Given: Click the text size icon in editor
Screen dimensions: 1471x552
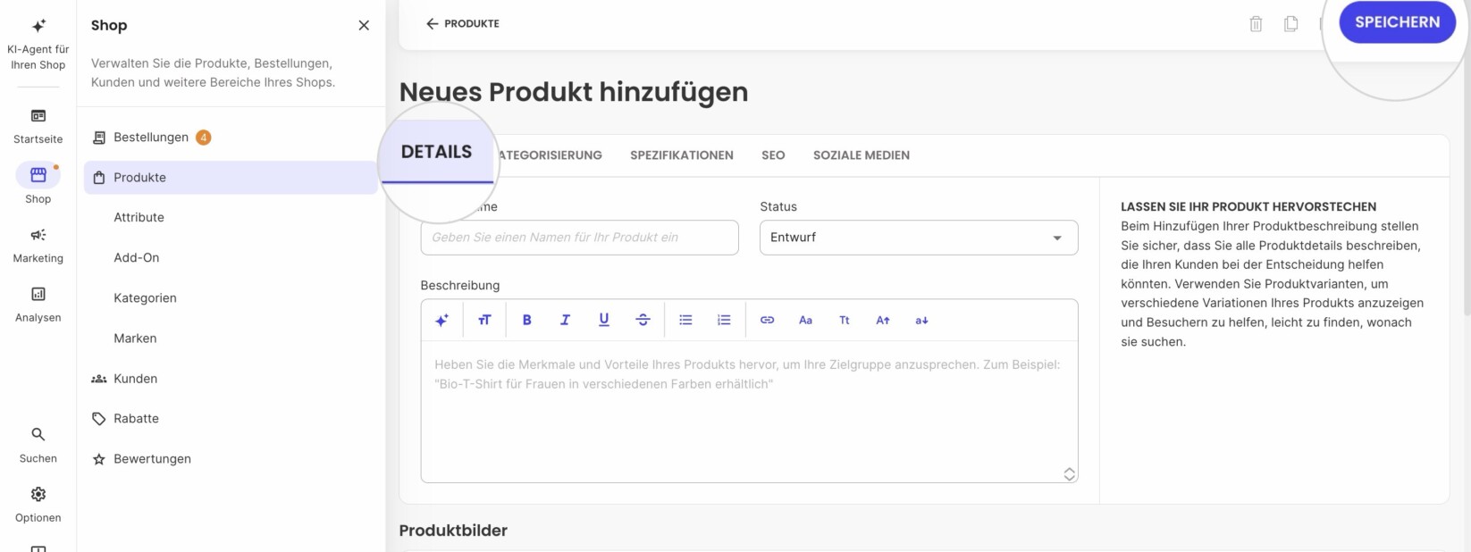Looking at the screenshot, I should click(484, 320).
